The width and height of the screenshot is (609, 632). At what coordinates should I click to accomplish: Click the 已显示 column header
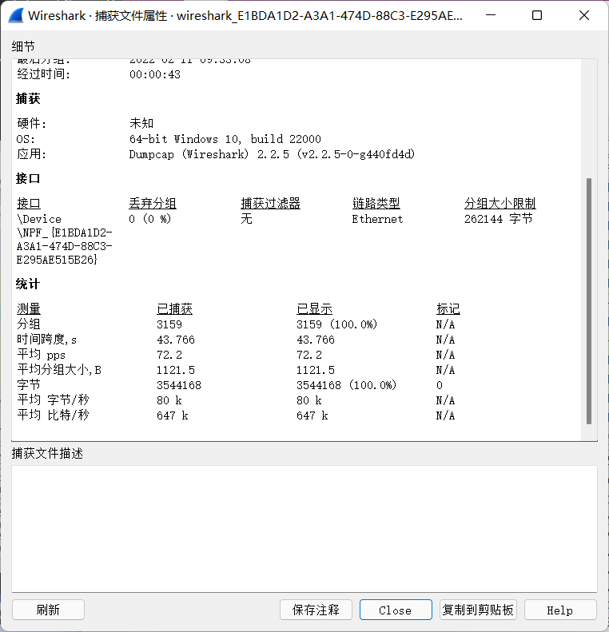click(314, 308)
